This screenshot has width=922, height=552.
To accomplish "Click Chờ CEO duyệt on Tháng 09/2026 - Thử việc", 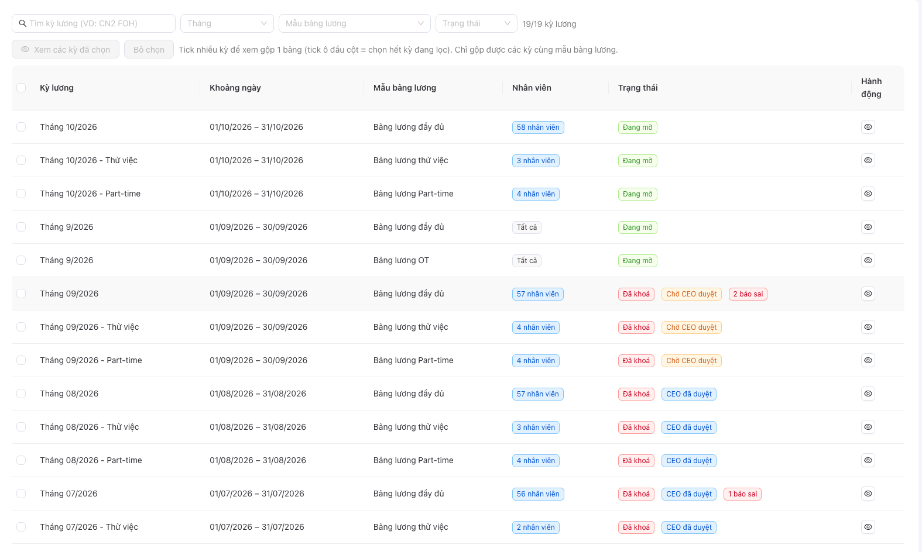I will (691, 327).
